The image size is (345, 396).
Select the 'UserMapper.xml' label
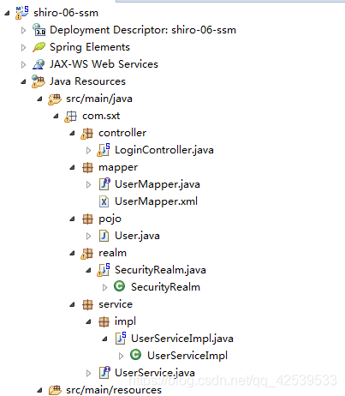pos(156,201)
